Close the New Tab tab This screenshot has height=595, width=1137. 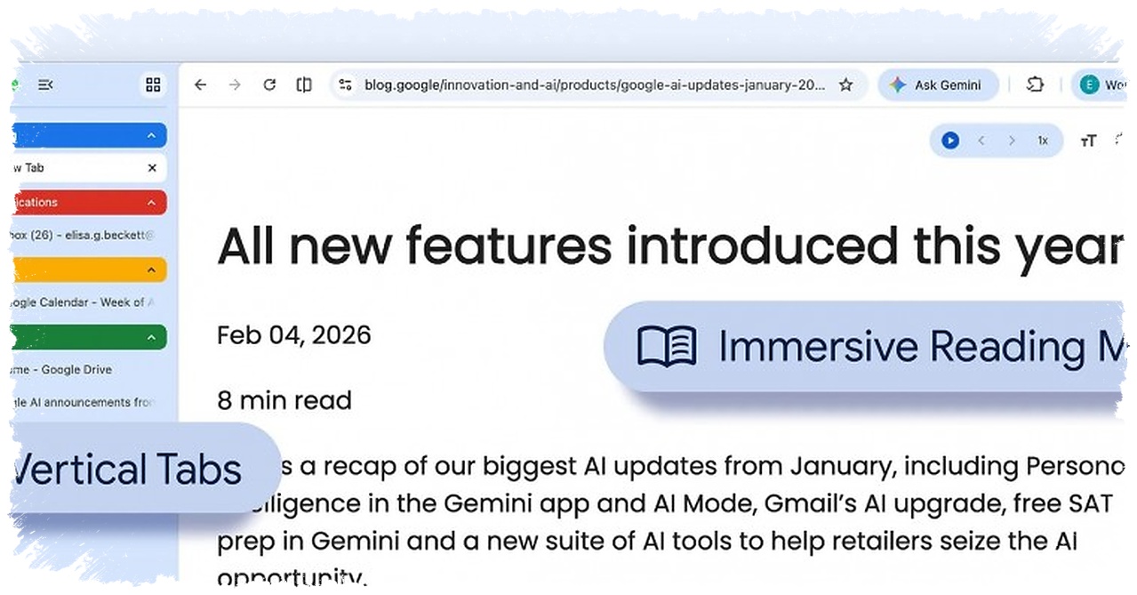[152, 168]
